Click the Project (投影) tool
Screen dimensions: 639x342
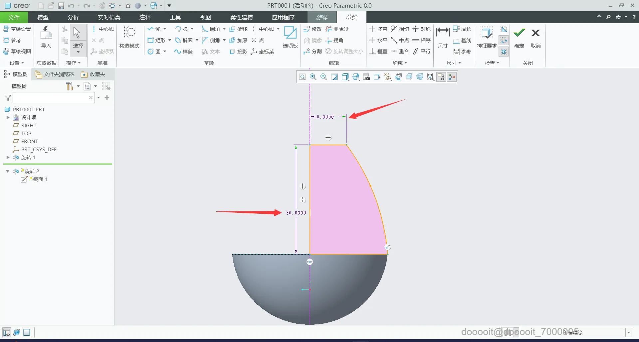click(x=238, y=52)
